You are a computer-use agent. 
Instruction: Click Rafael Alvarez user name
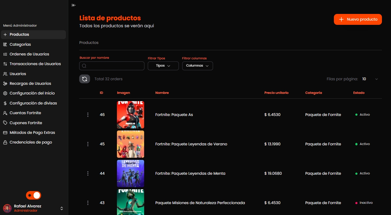point(27,206)
